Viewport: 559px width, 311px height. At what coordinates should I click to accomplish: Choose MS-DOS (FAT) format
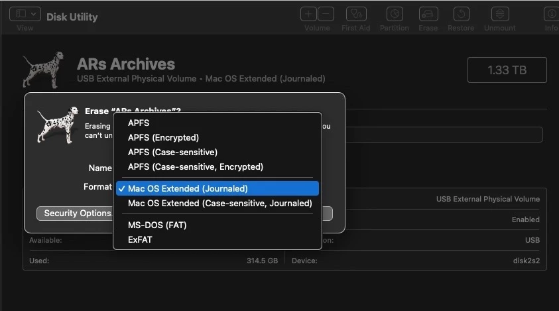(x=217, y=225)
